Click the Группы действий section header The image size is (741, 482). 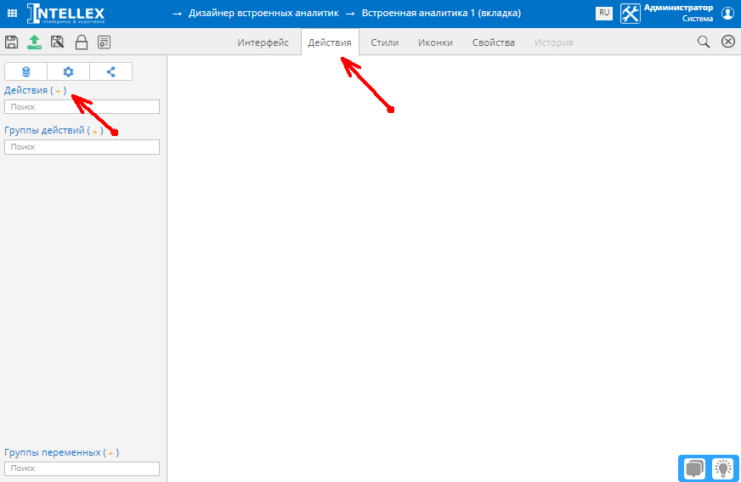(x=44, y=130)
